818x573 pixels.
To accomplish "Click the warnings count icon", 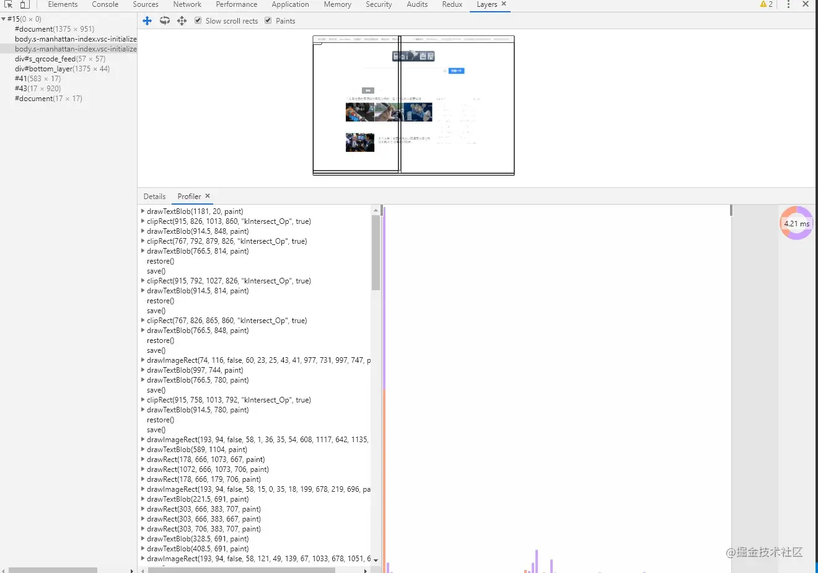I will pos(766,4).
